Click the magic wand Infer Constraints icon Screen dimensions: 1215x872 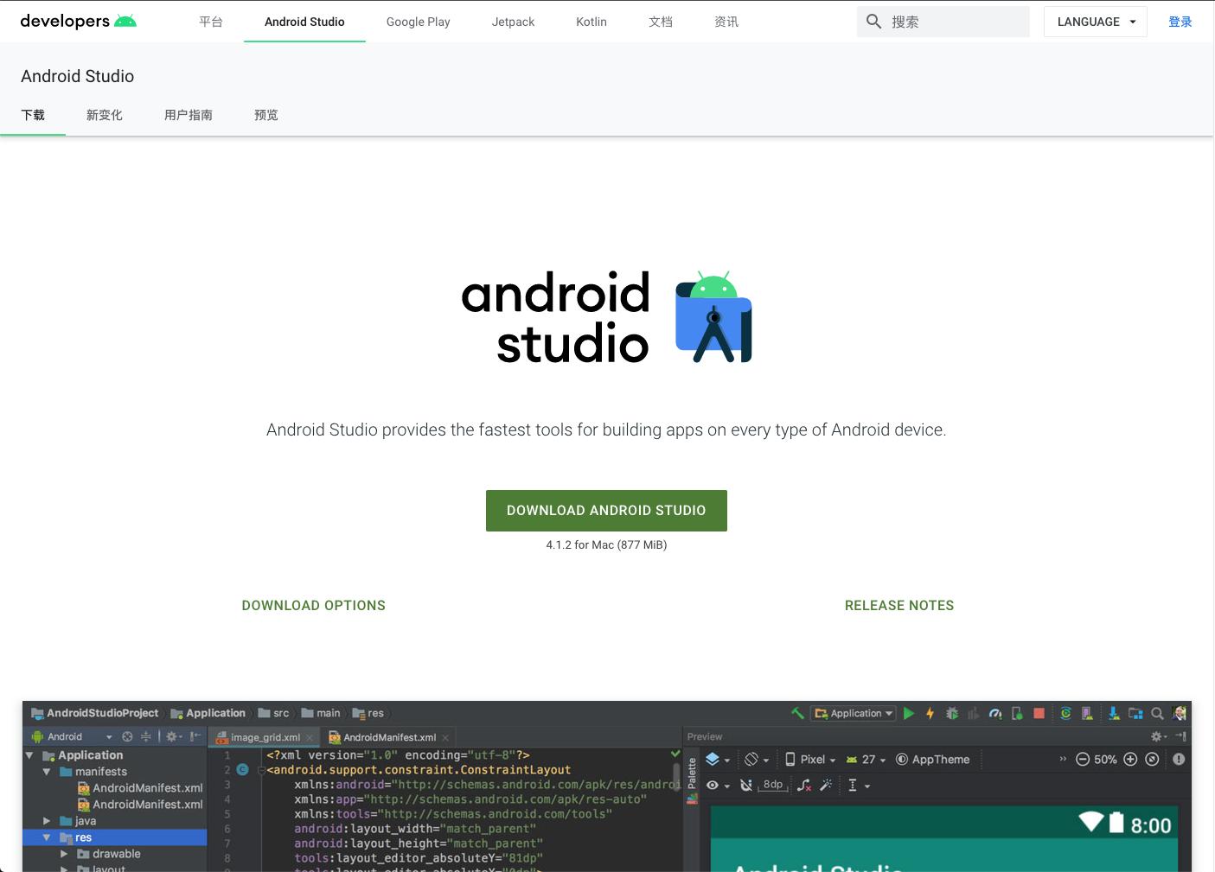point(826,785)
